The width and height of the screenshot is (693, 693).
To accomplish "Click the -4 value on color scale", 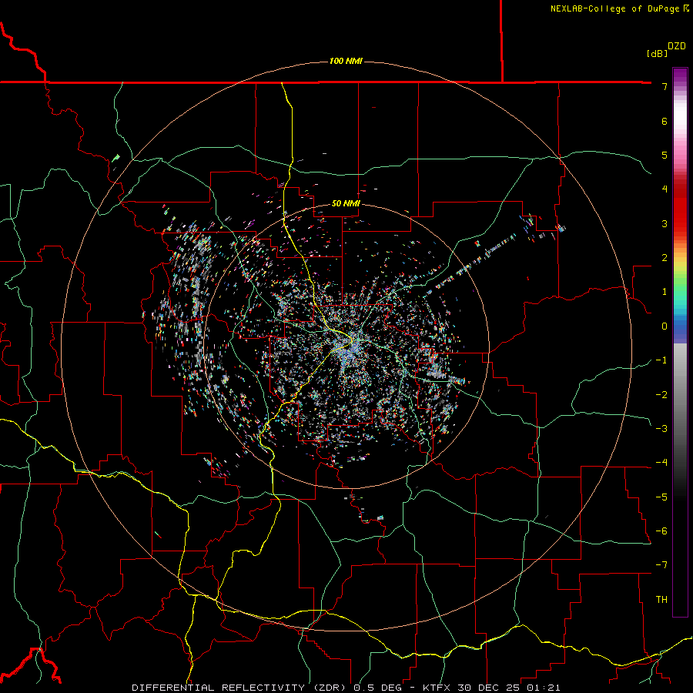I will [661, 463].
